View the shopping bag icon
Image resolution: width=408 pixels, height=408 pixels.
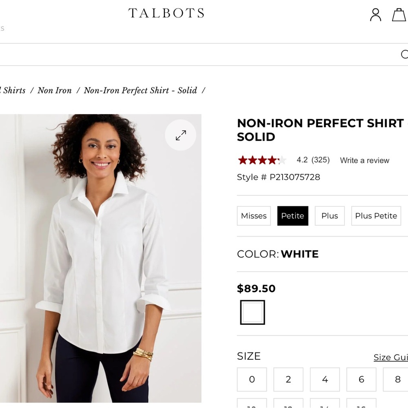pyautogui.click(x=399, y=15)
